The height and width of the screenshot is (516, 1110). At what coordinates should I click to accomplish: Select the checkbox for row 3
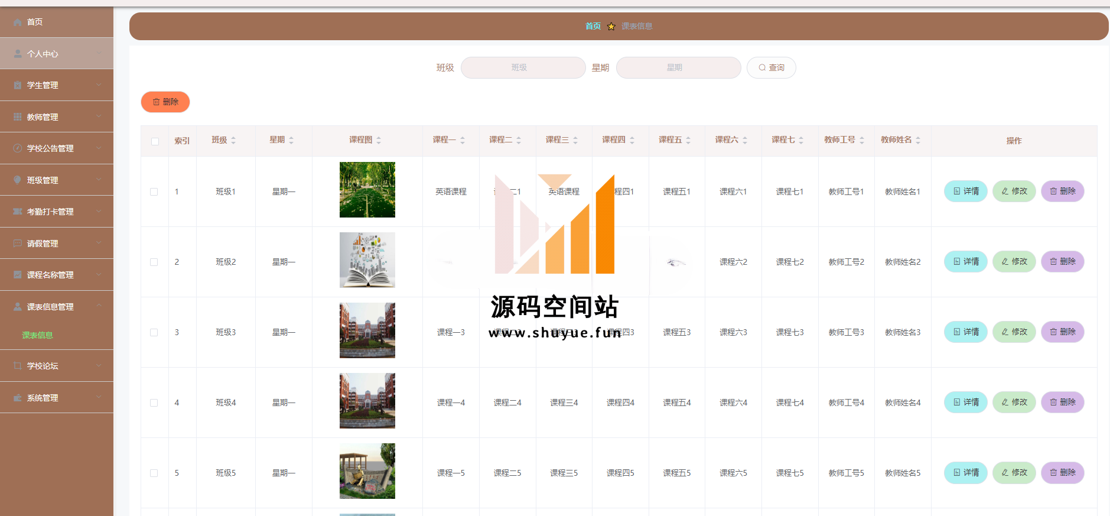(x=154, y=332)
